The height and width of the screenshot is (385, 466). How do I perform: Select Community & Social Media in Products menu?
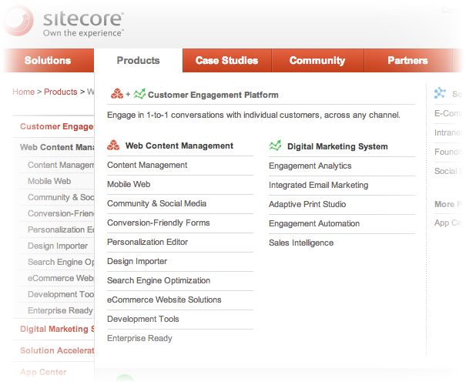point(156,203)
